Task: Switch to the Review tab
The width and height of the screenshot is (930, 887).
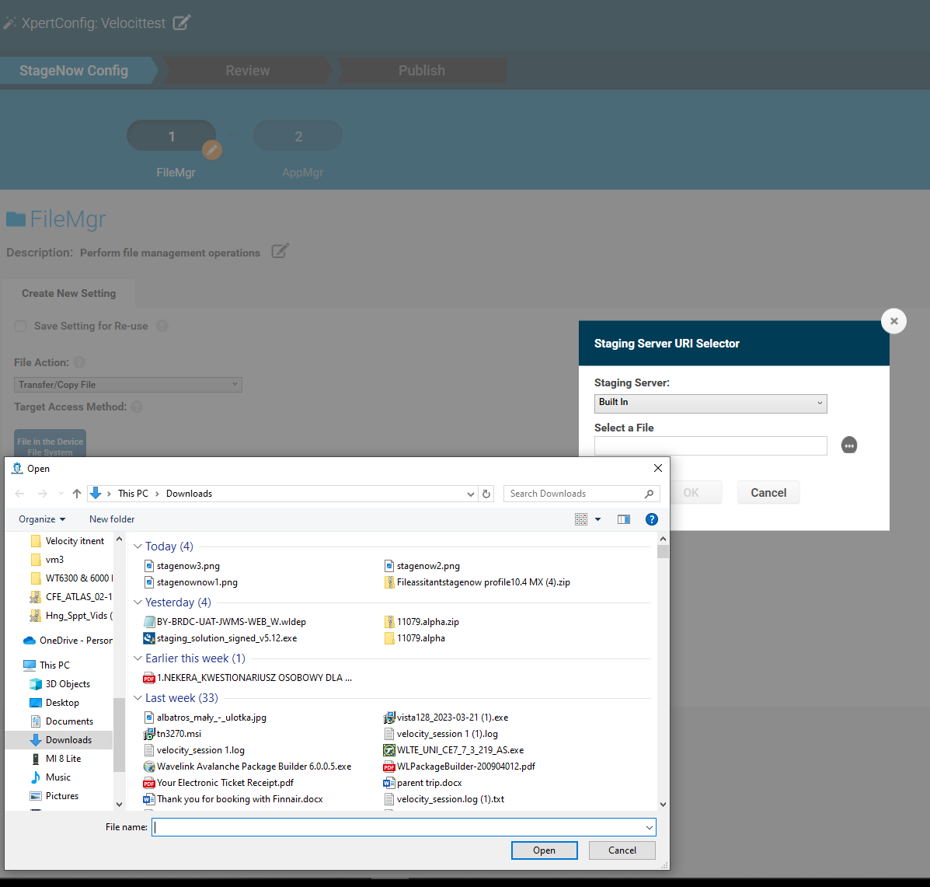Action: point(247,70)
